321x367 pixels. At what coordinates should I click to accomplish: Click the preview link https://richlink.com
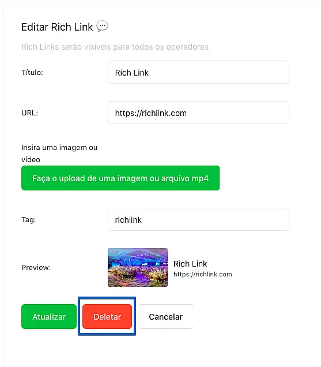point(203,274)
